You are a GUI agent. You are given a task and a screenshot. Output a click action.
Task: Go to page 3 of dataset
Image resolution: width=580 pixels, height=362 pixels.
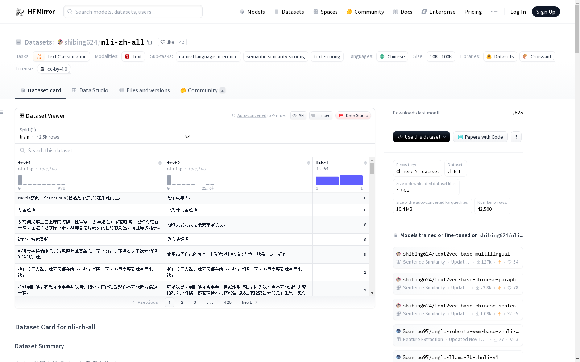[195, 302]
